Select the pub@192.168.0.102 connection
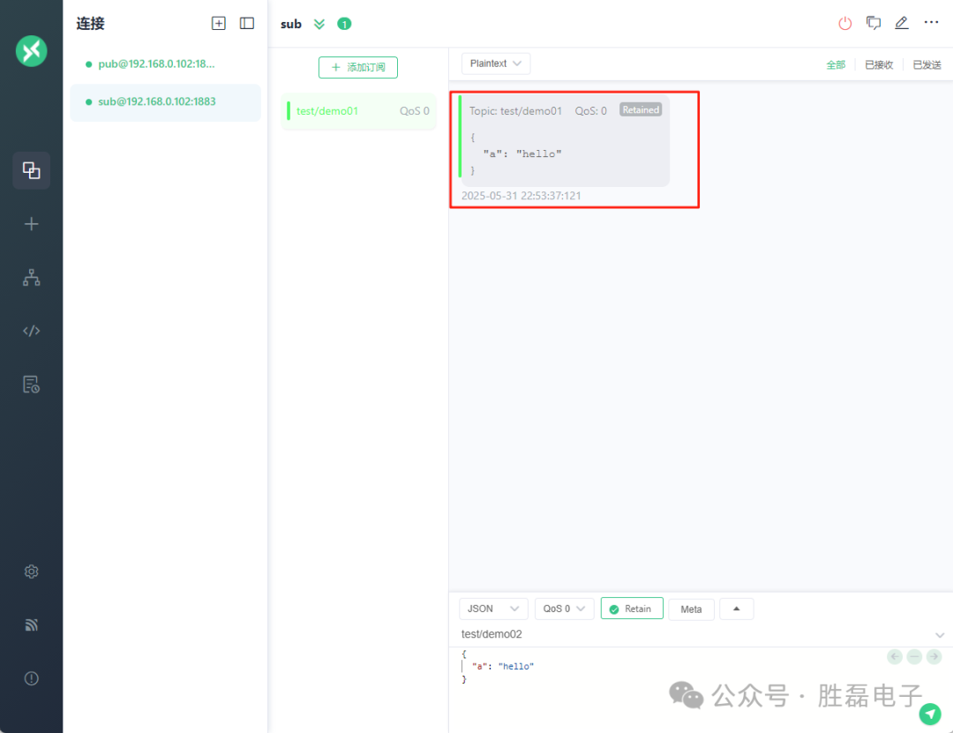953x733 pixels. click(165, 64)
